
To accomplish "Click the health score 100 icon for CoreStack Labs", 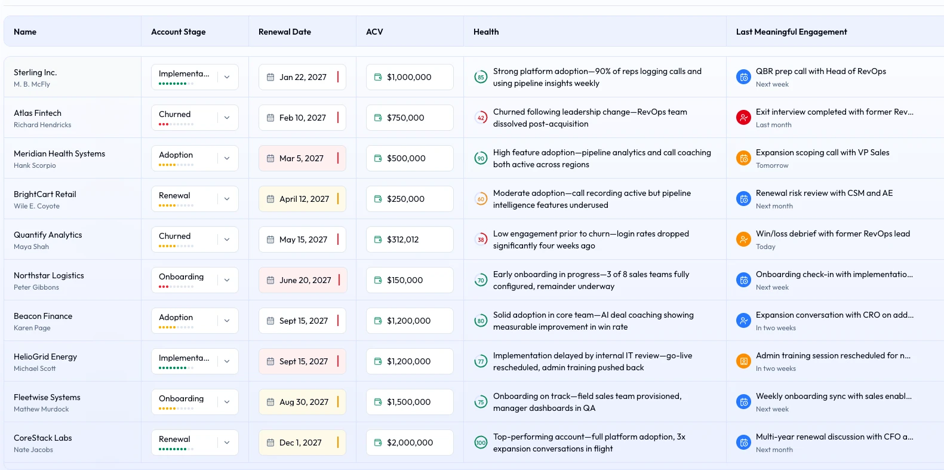I will (481, 443).
